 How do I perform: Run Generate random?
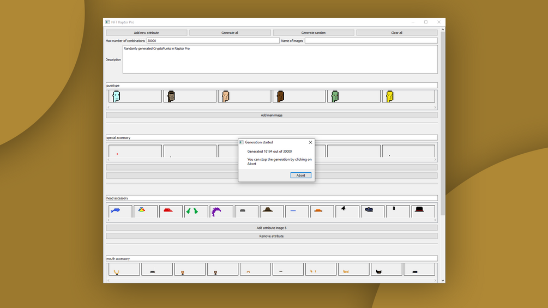click(x=314, y=33)
